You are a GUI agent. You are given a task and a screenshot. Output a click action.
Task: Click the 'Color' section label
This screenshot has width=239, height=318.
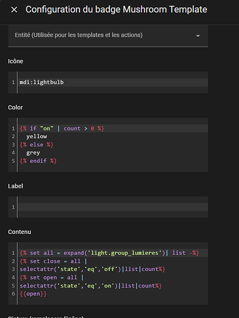pyautogui.click(x=15, y=107)
